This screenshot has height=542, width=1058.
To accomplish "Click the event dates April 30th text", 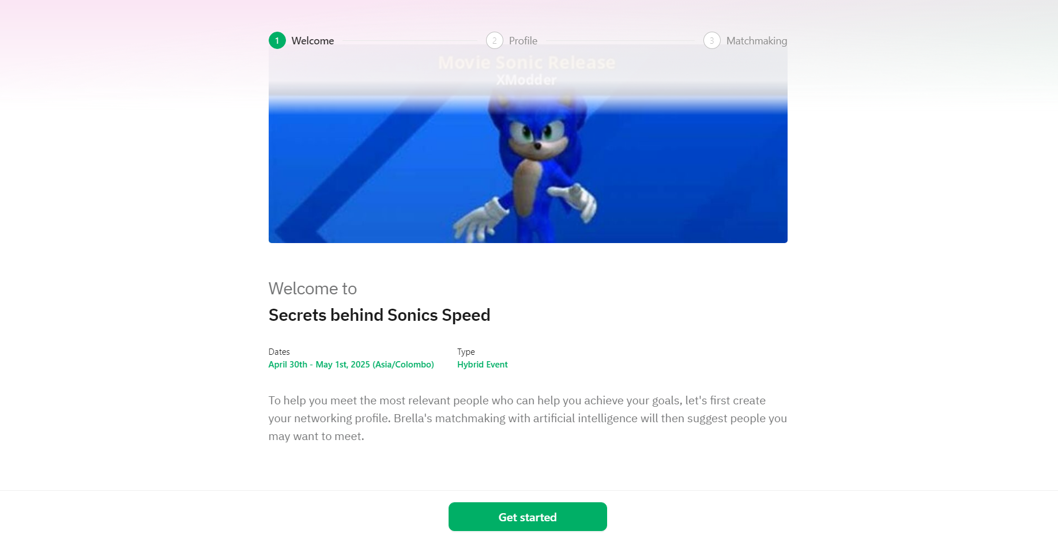I will [351, 365].
